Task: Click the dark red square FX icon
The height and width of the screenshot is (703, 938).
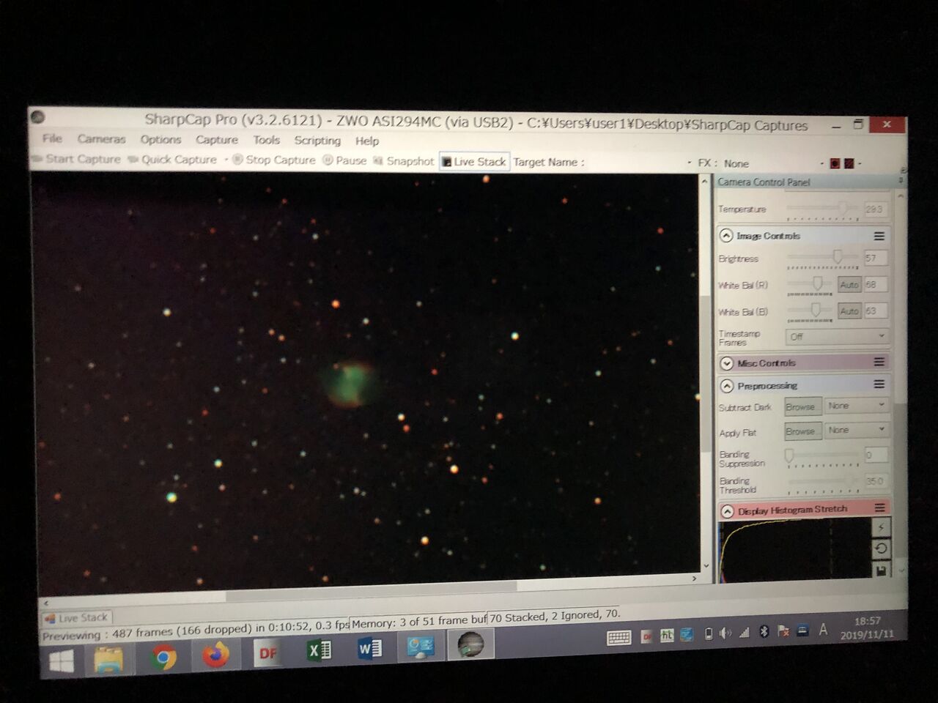Action: (x=849, y=163)
